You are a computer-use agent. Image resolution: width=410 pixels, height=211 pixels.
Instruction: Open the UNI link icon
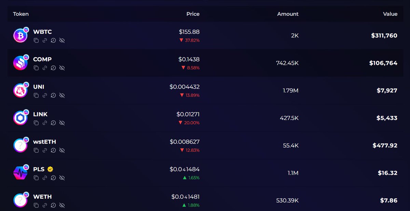coord(45,95)
